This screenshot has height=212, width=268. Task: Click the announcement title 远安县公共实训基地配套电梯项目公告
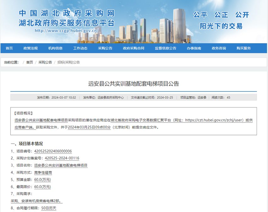point(134,84)
